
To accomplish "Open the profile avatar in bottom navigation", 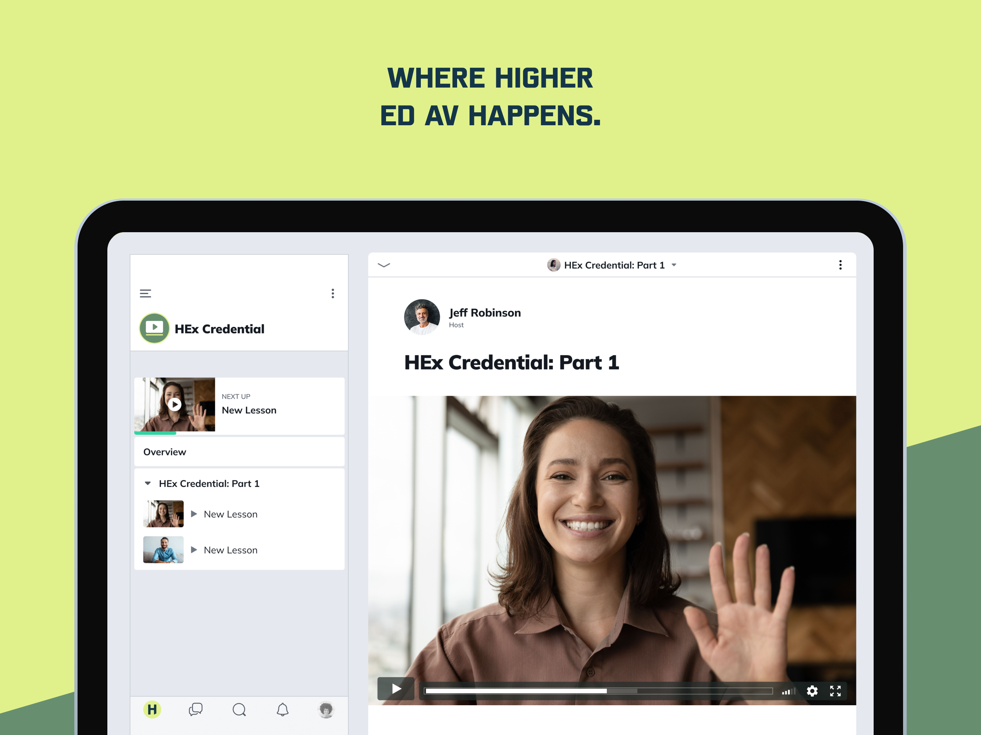I will (x=326, y=710).
